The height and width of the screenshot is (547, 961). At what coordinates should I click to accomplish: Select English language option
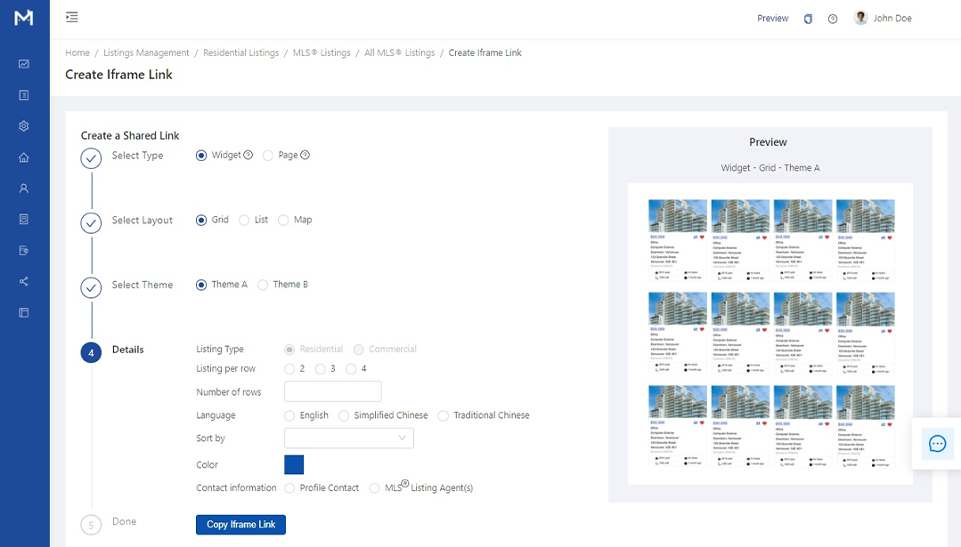tap(289, 416)
